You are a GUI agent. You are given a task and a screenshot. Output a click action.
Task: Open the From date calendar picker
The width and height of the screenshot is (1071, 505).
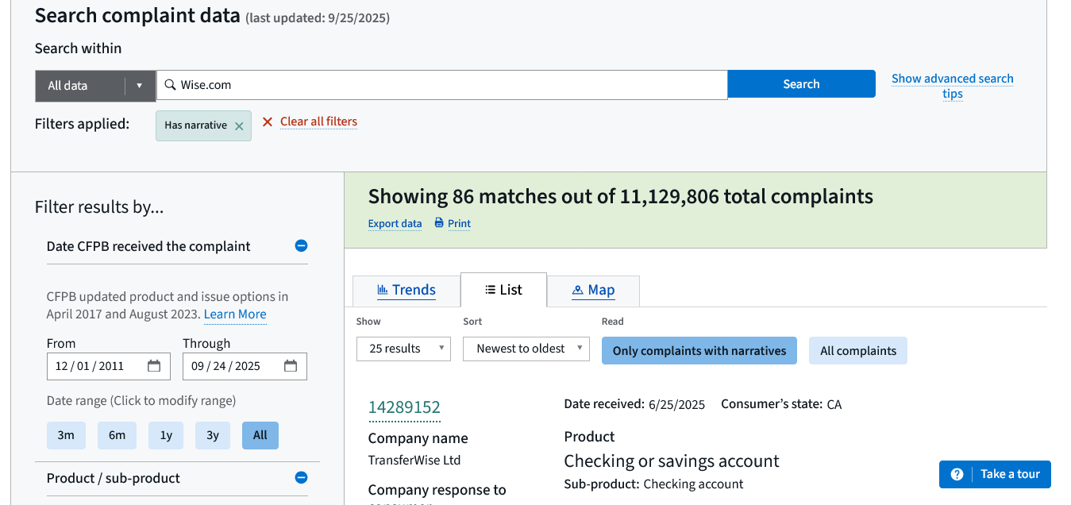154,366
